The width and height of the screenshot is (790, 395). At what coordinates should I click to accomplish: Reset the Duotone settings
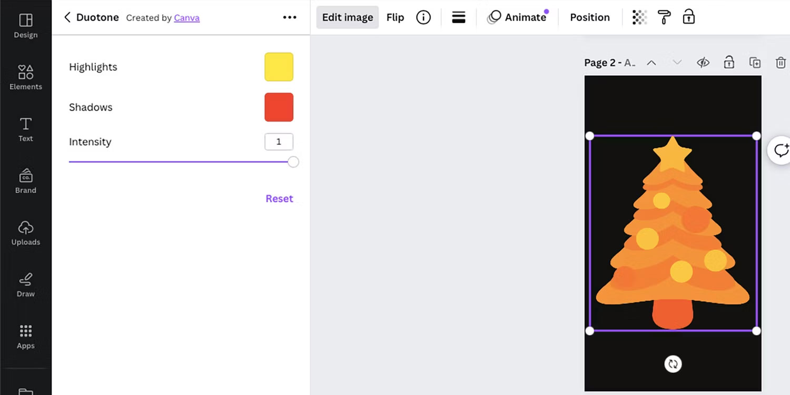click(x=279, y=199)
